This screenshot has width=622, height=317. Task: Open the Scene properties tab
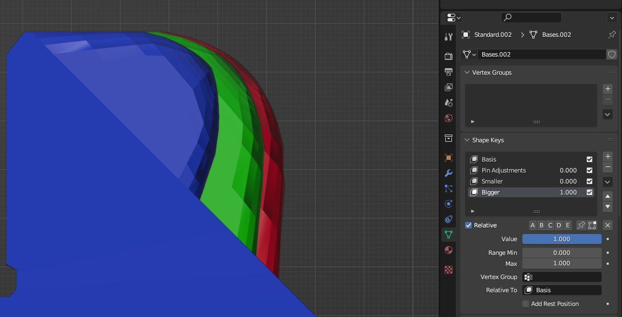point(449,103)
